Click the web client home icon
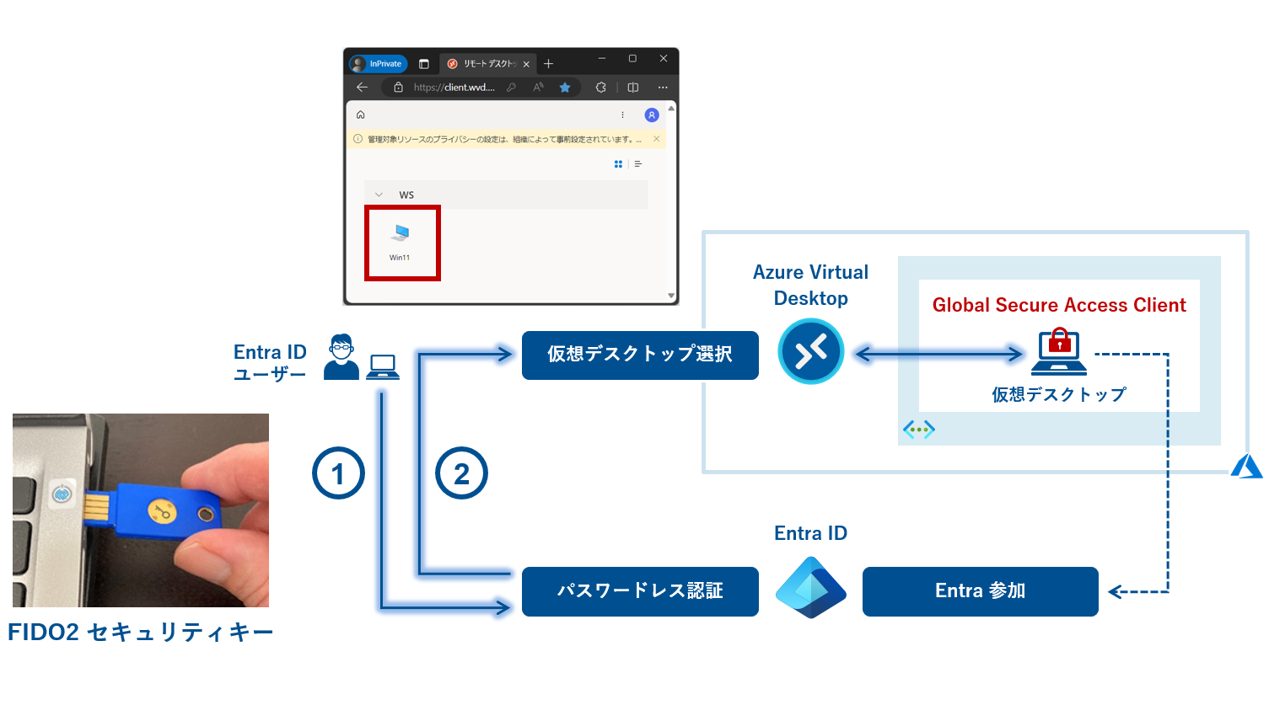Viewport: 1269px width, 705px height. click(361, 115)
